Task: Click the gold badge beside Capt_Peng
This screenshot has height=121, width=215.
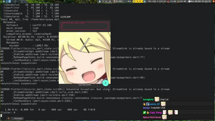Action: (x=148, y=113)
